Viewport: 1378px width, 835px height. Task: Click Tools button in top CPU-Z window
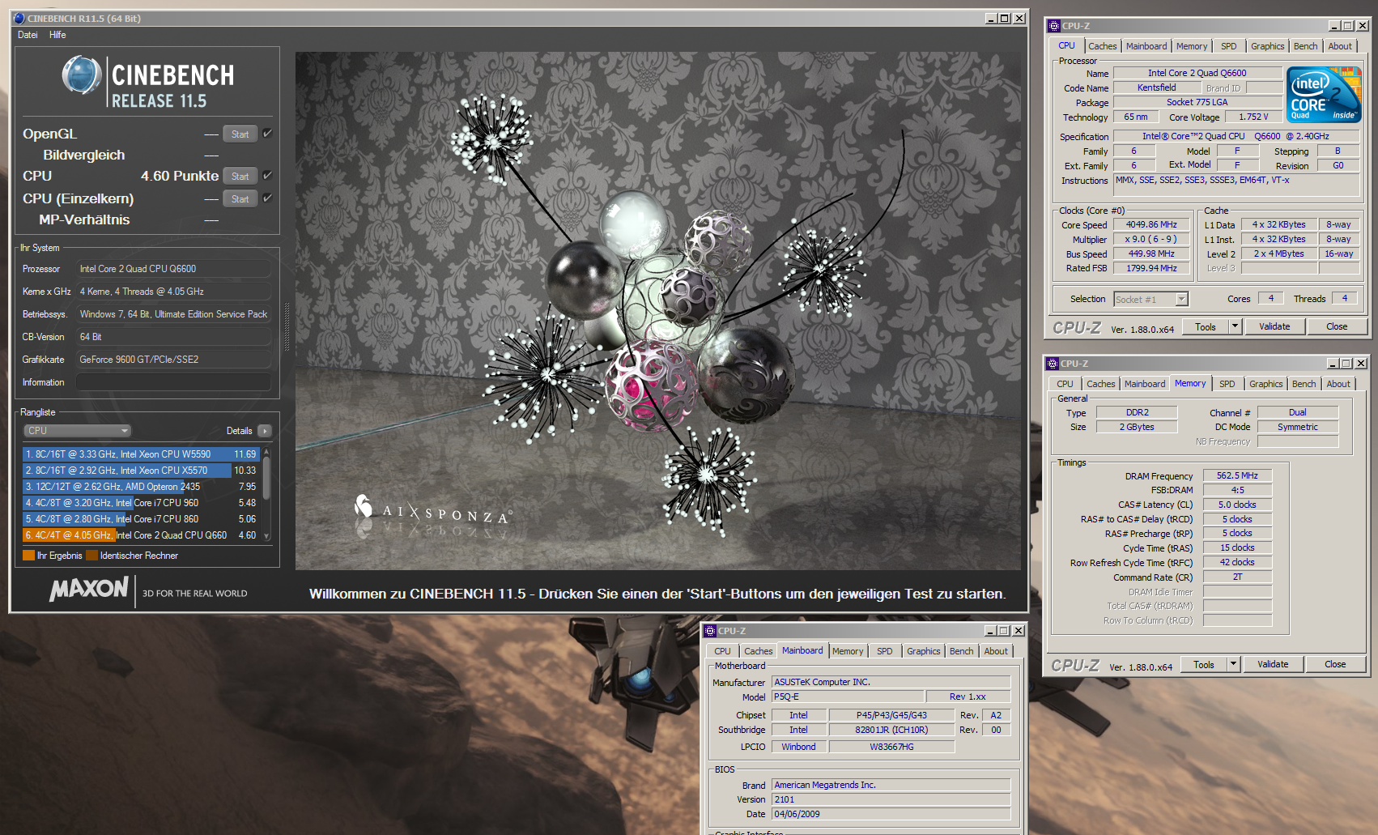click(x=1206, y=326)
